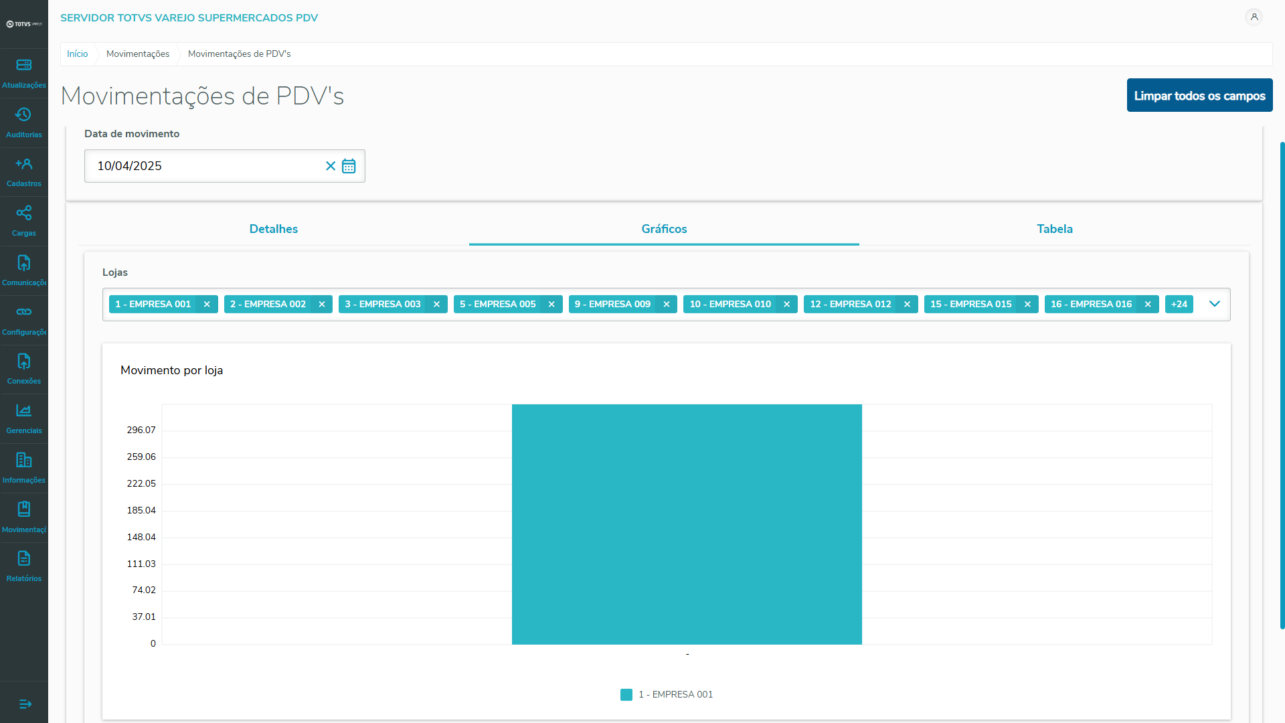Open the Atualizações sidebar icon
The width and height of the screenshot is (1285, 723).
tap(24, 66)
